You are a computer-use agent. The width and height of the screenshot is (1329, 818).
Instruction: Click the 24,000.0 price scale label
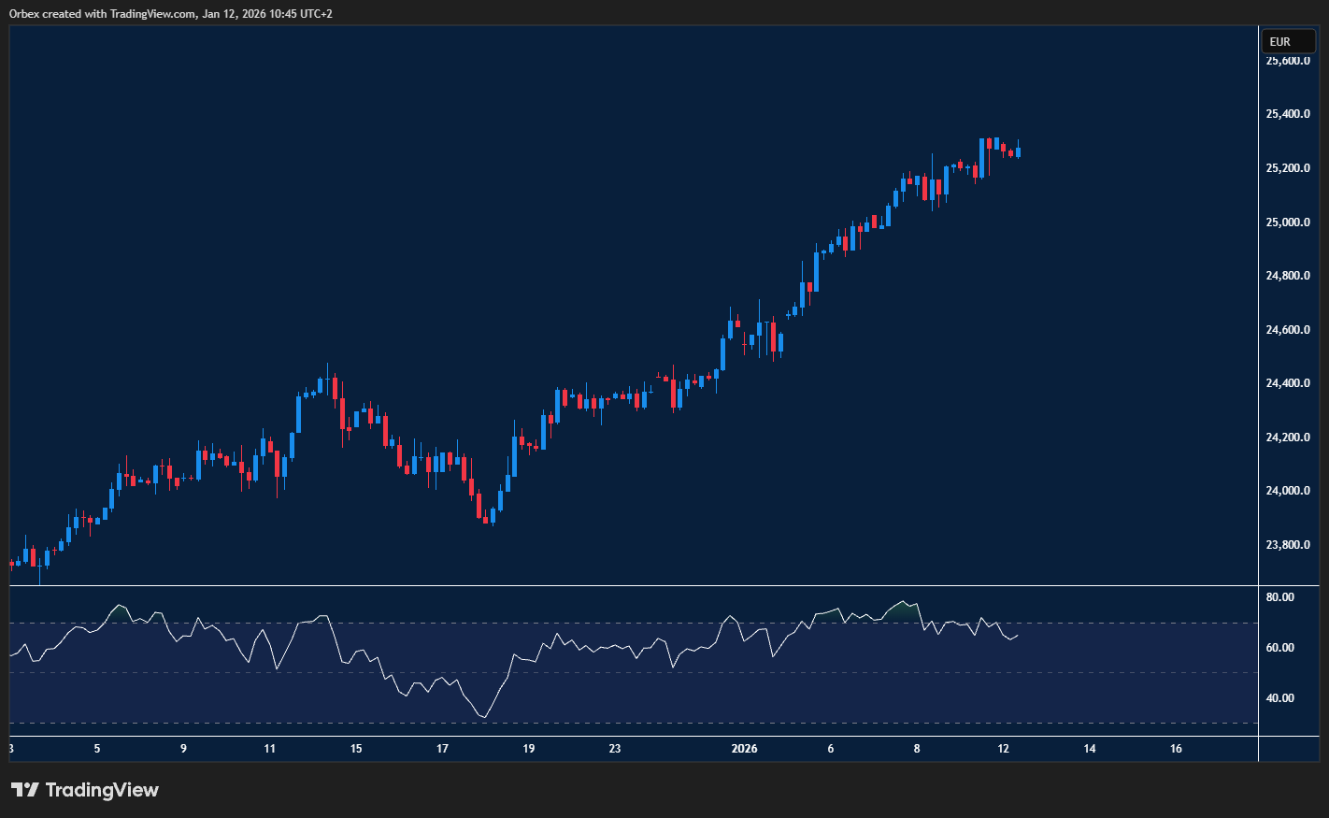[x=1287, y=491]
